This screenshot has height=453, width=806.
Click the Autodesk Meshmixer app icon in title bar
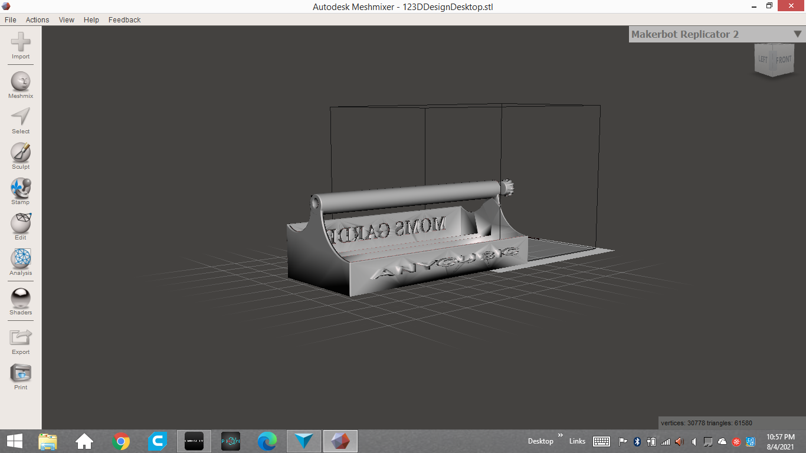tap(6, 6)
